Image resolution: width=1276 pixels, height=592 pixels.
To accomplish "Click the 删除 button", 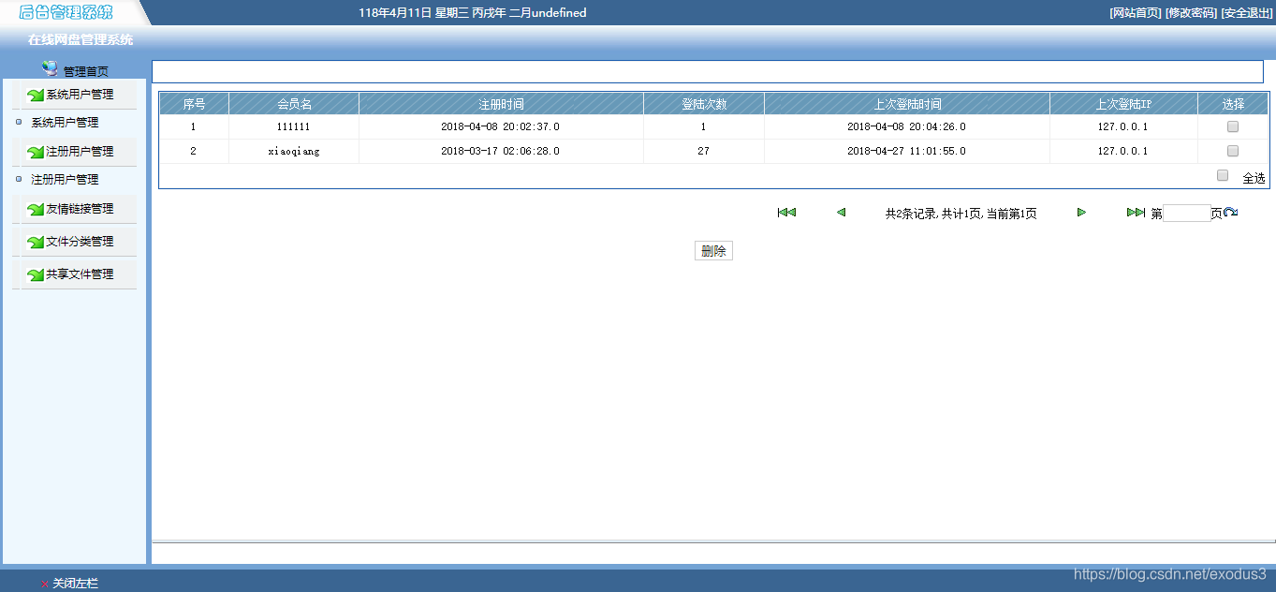I will [x=713, y=251].
